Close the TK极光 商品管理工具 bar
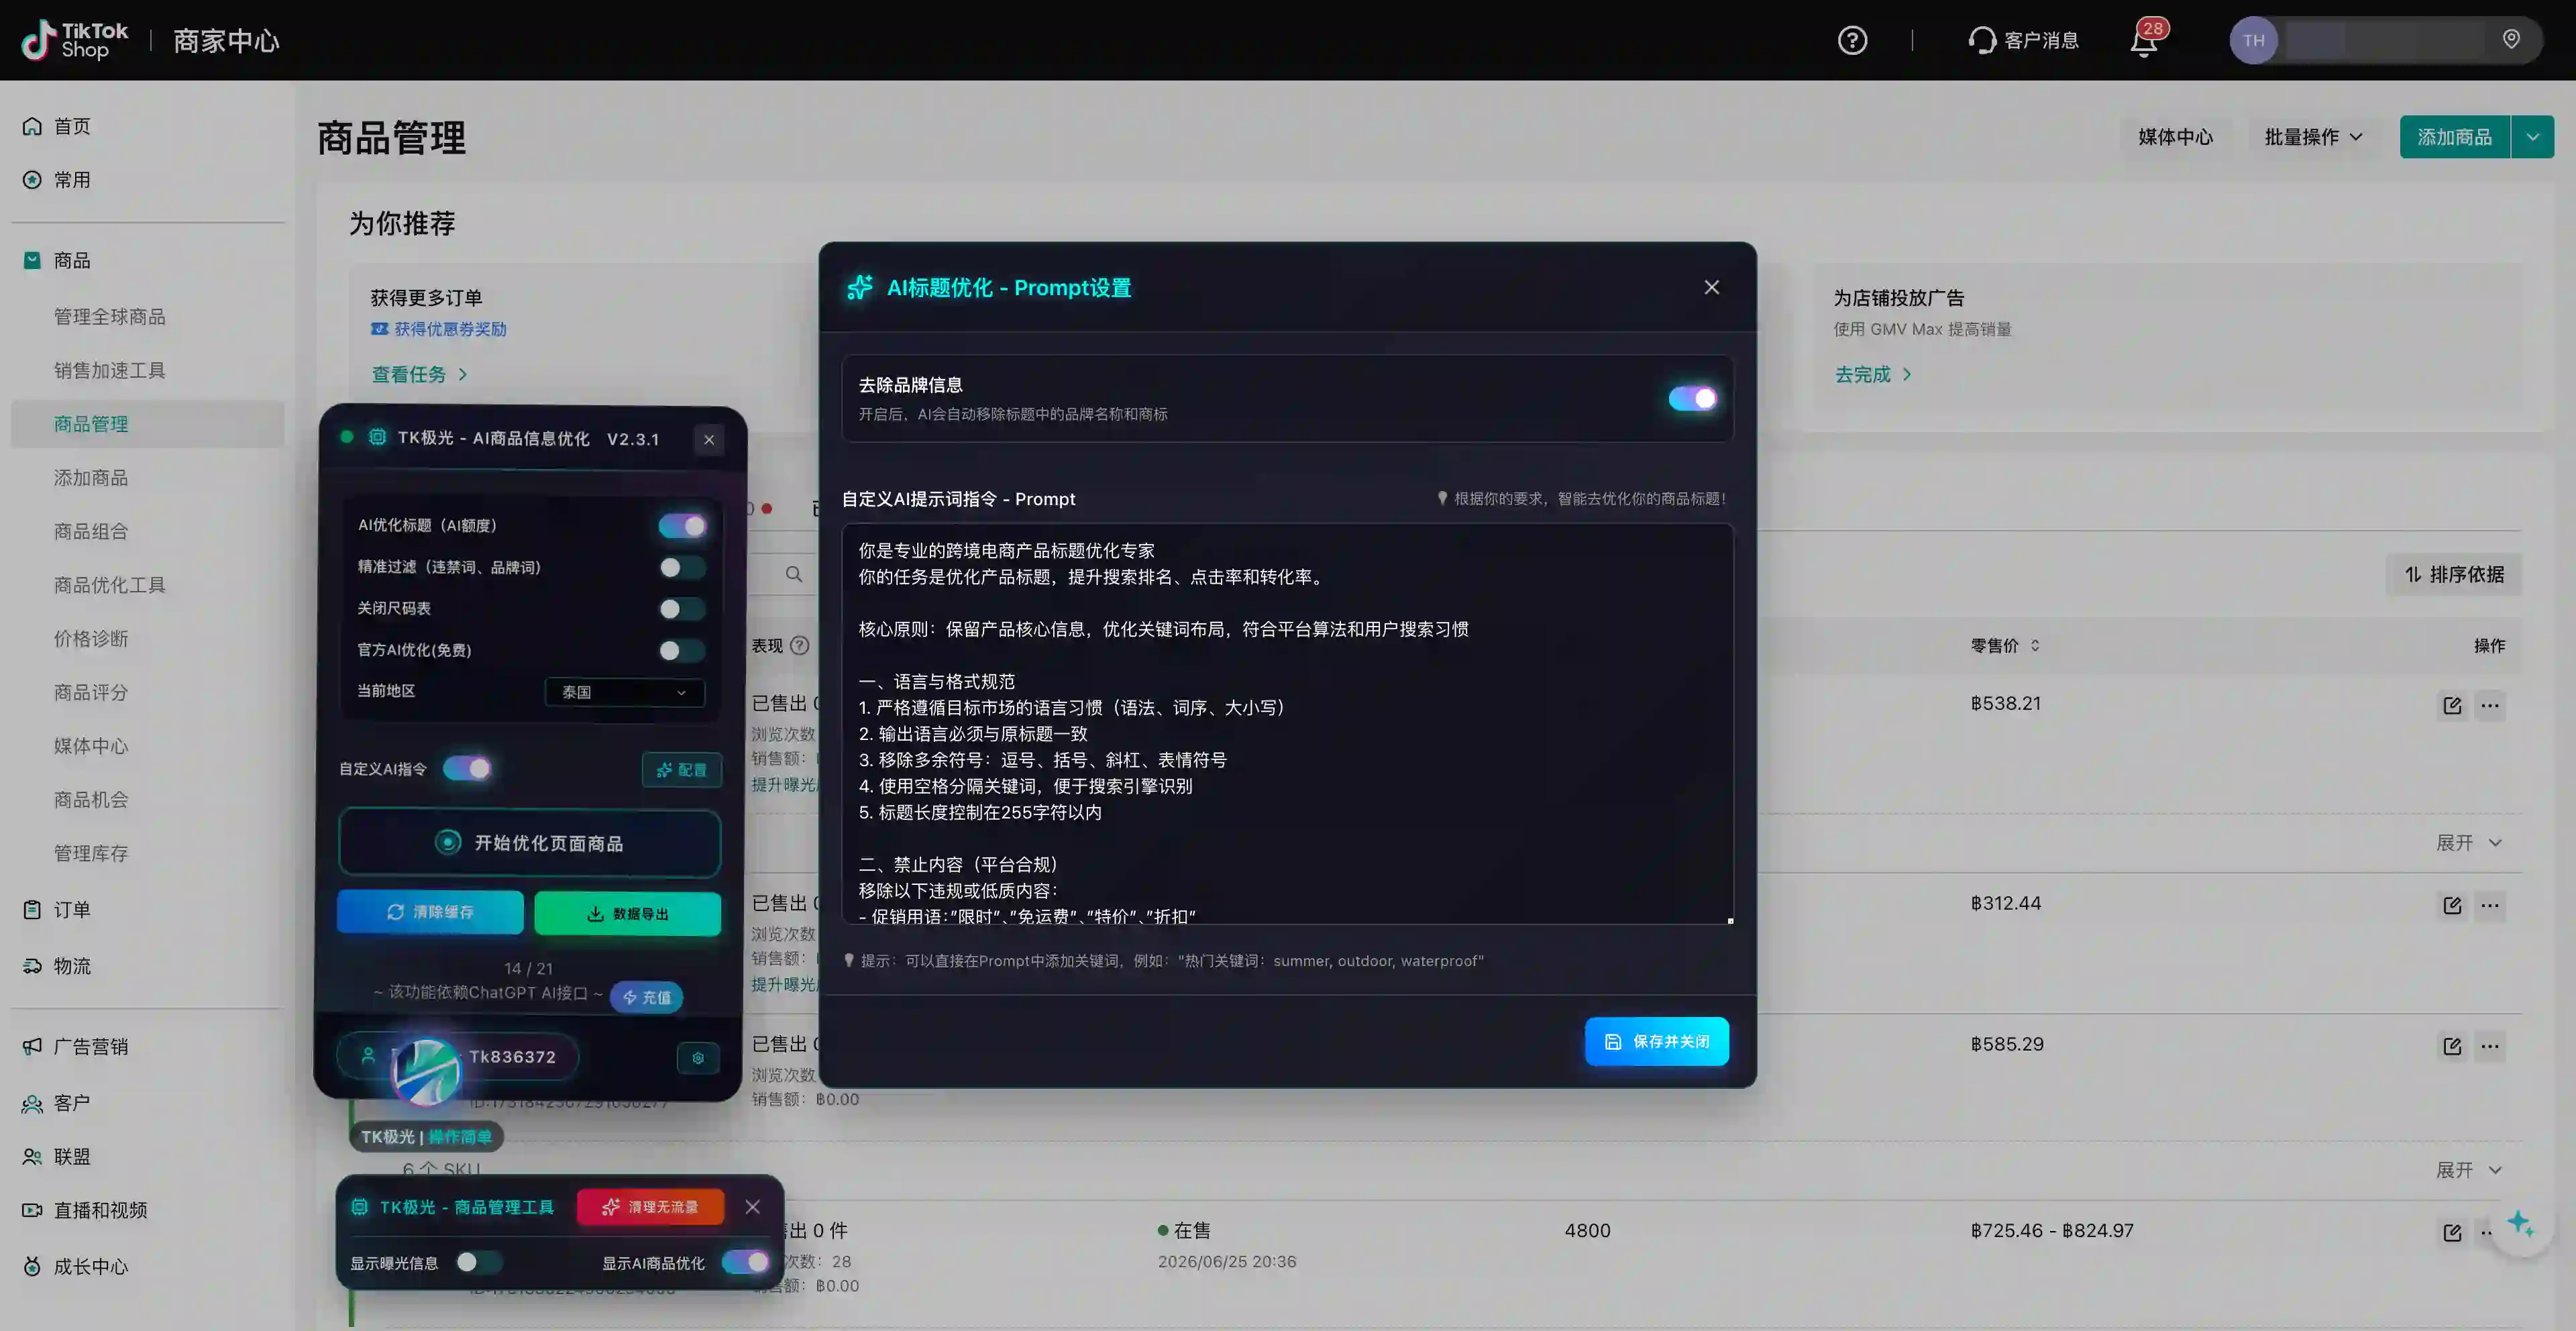 [753, 1207]
